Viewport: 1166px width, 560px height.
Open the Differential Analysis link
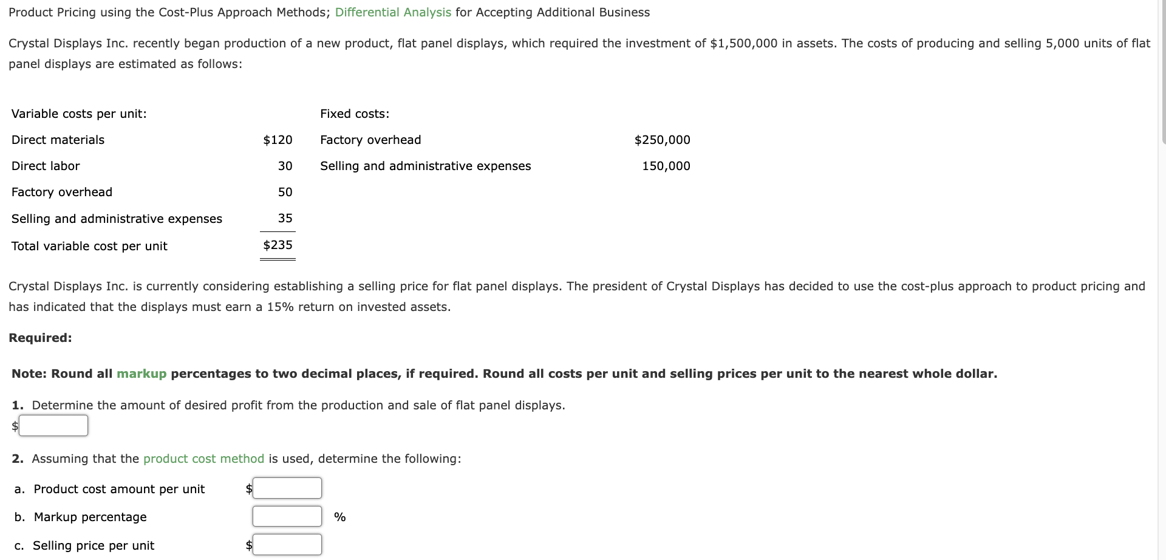pos(392,12)
